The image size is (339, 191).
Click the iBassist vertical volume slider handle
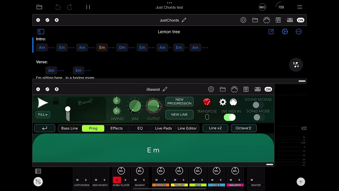(x=68, y=109)
